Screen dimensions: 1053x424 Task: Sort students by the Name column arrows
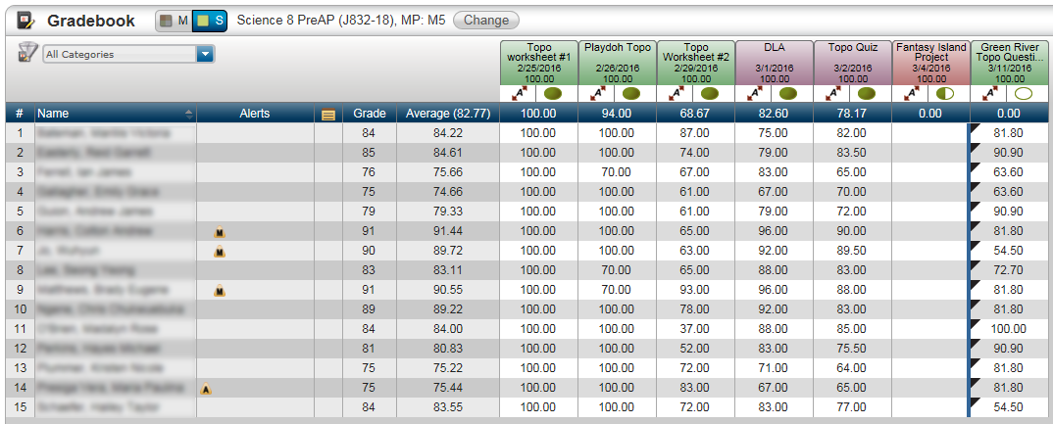click(x=189, y=114)
